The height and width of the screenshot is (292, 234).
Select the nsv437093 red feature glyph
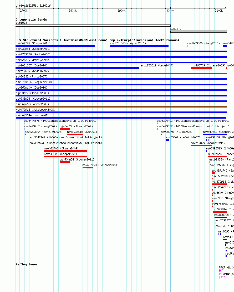[88, 168]
